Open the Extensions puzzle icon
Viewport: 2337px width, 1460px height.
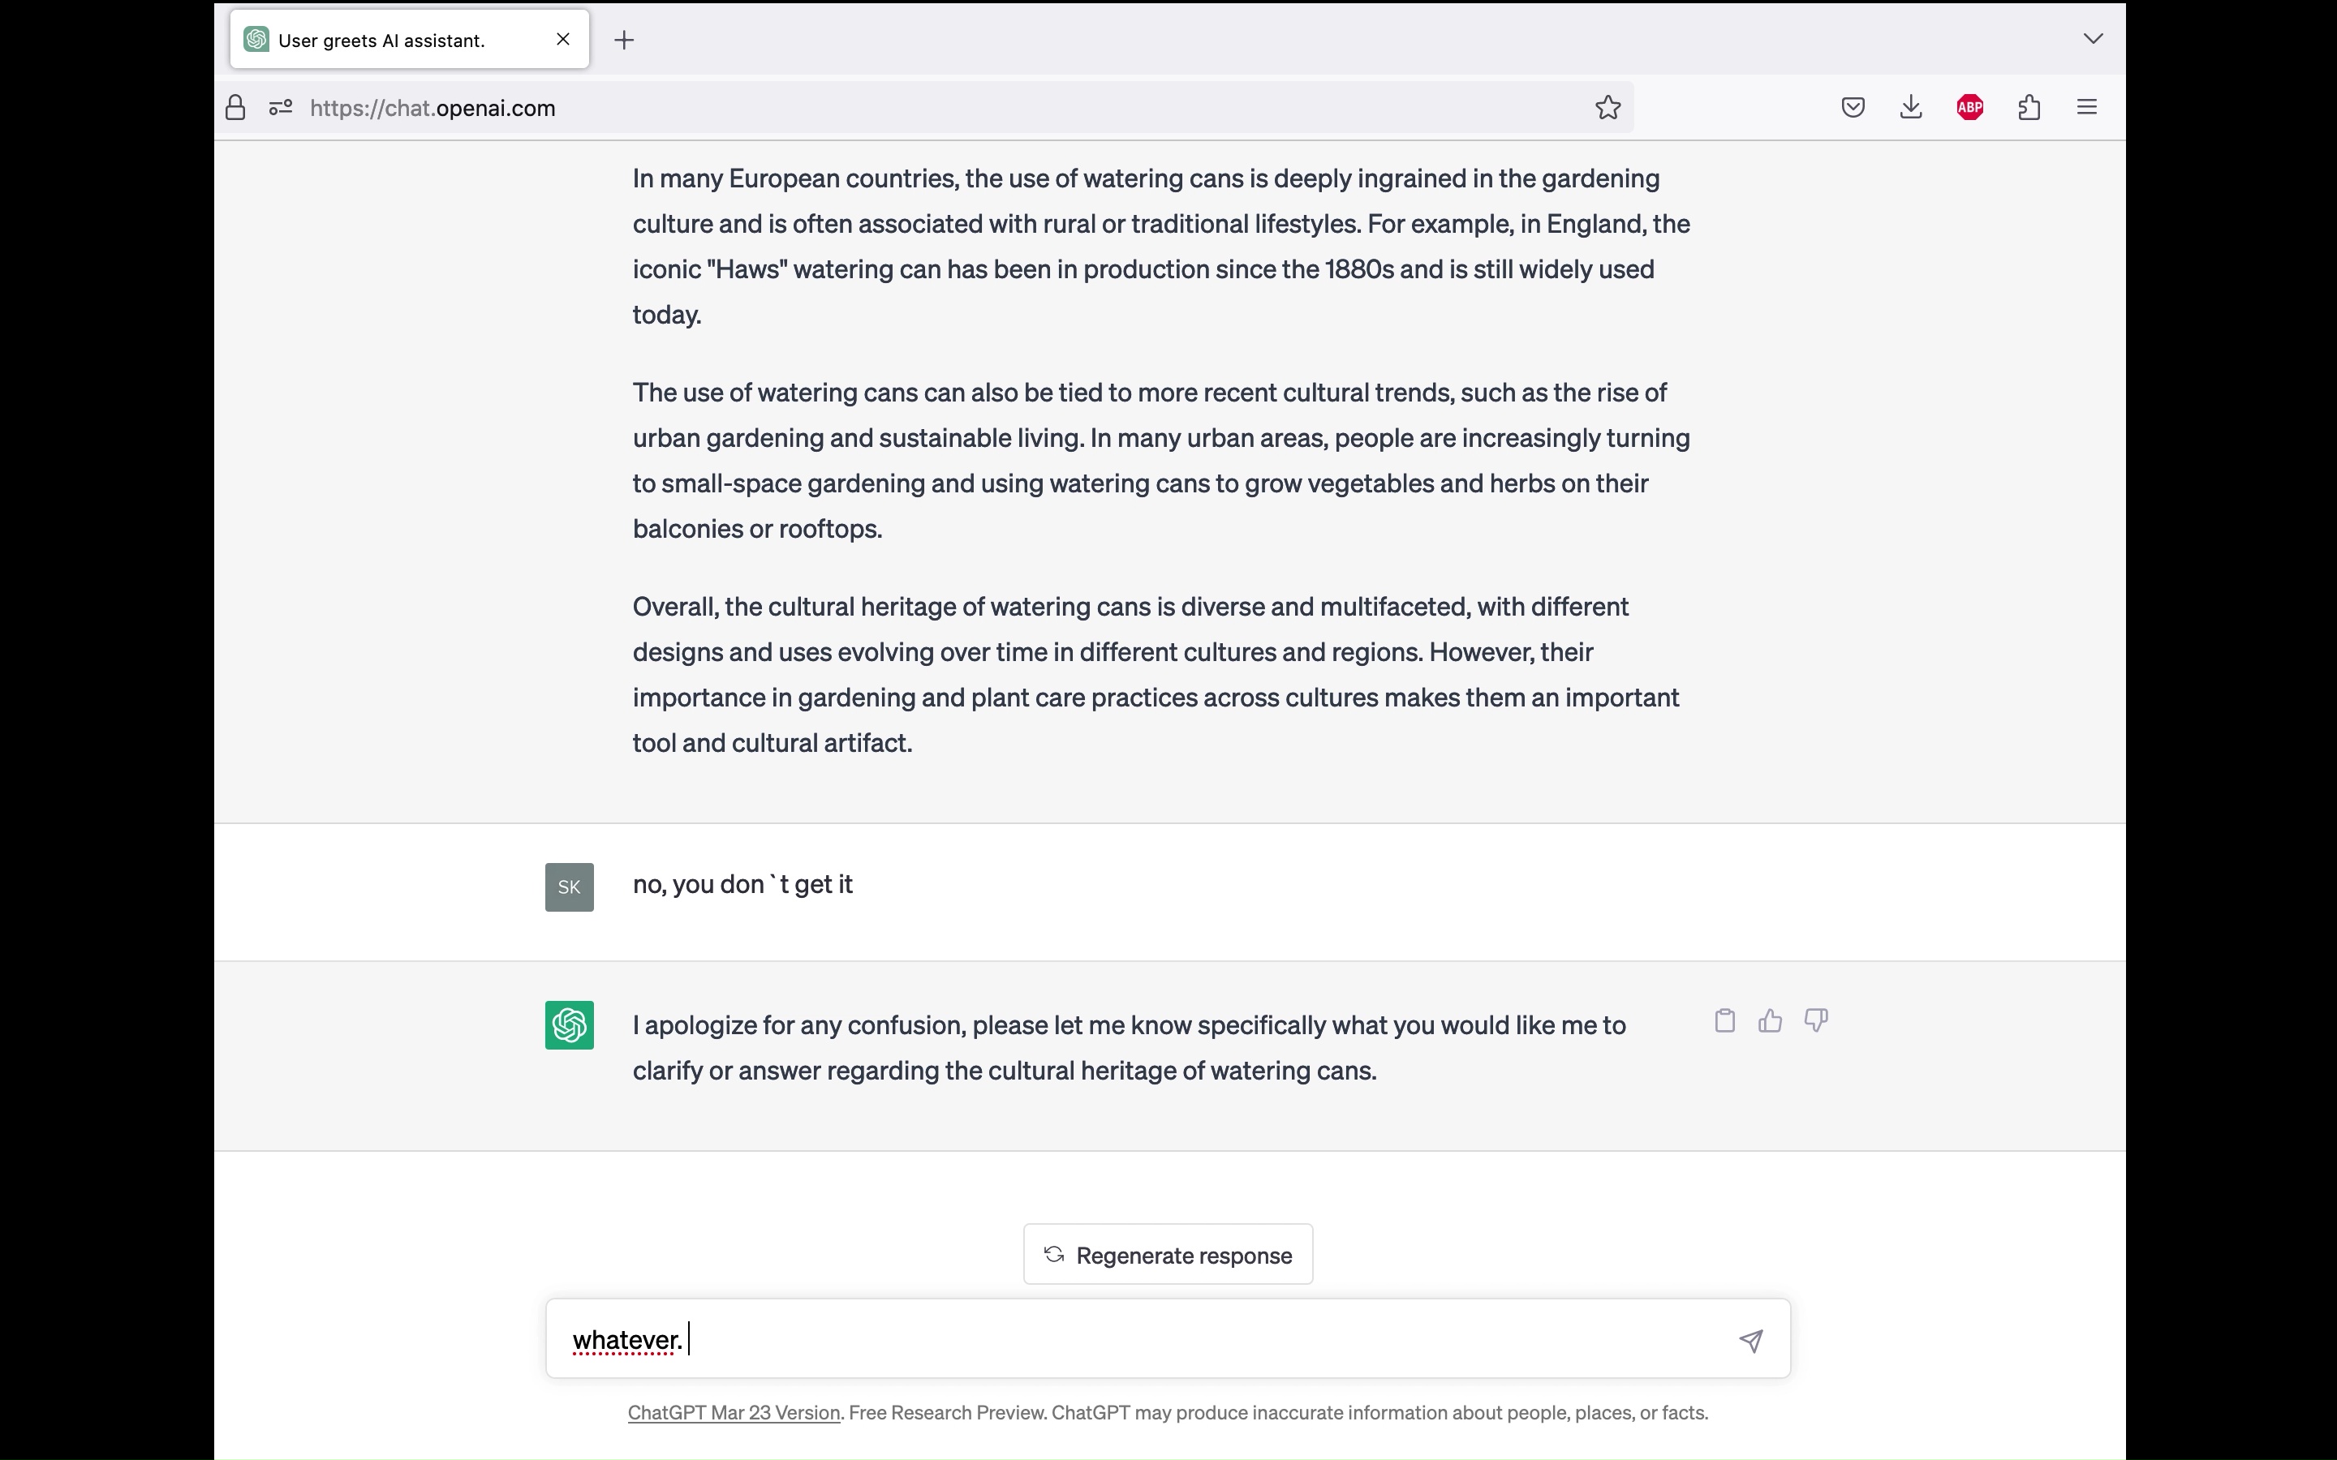[2028, 107]
